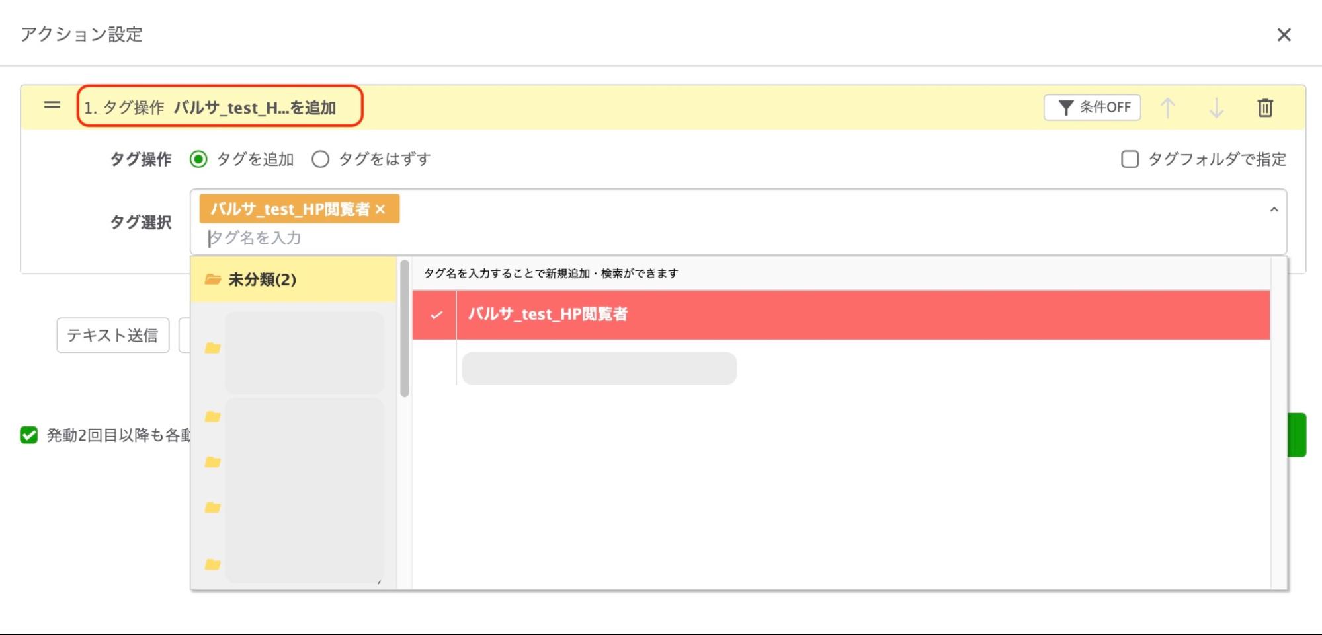Image resolution: width=1322 pixels, height=635 pixels.
Task: Enable the タグフォルダで指定 checkbox
Action: tap(1129, 159)
